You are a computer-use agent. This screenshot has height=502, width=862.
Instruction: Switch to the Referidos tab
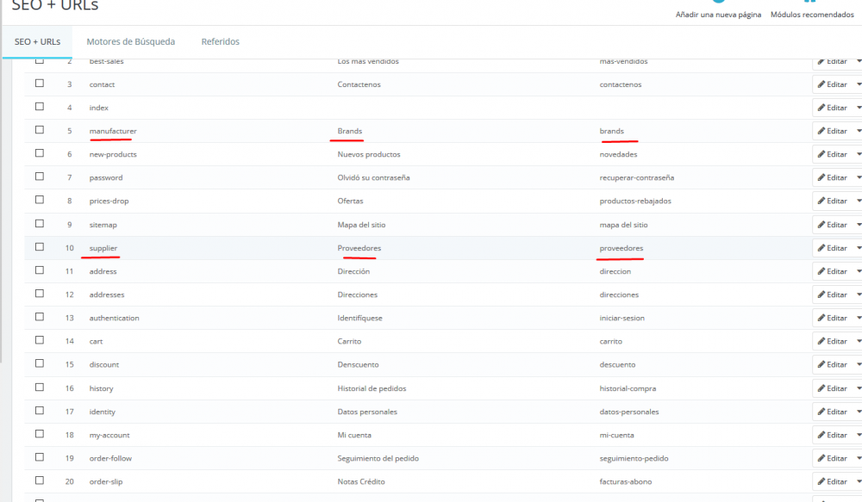[221, 41]
